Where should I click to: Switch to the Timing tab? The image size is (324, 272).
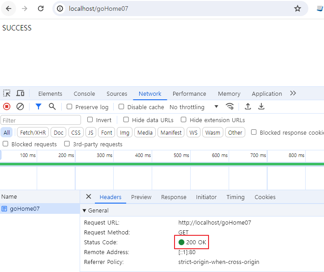[x=235, y=197]
